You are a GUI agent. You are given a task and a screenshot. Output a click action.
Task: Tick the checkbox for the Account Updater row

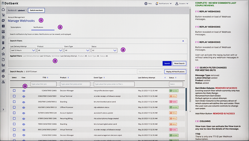coord(14,113)
